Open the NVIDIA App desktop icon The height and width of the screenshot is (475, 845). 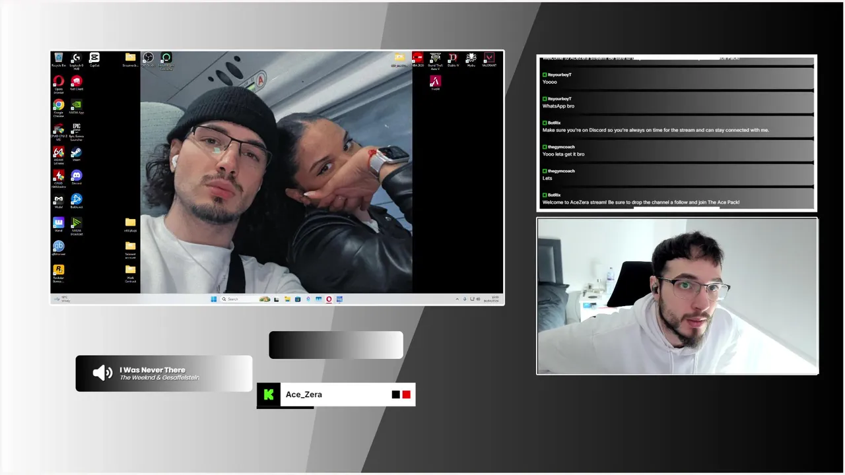pyautogui.click(x=77, y=108)
